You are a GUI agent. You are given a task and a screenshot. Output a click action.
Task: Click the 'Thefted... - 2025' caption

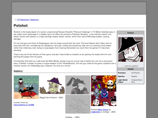[72, 117]
